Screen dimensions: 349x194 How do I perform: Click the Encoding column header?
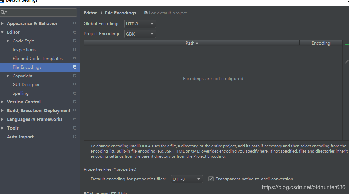click(321, 43)
